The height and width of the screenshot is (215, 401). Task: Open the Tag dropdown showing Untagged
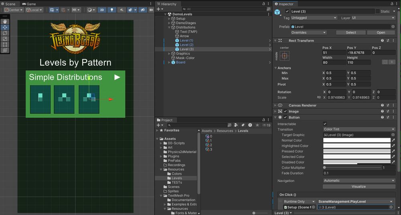click(314, 18)
